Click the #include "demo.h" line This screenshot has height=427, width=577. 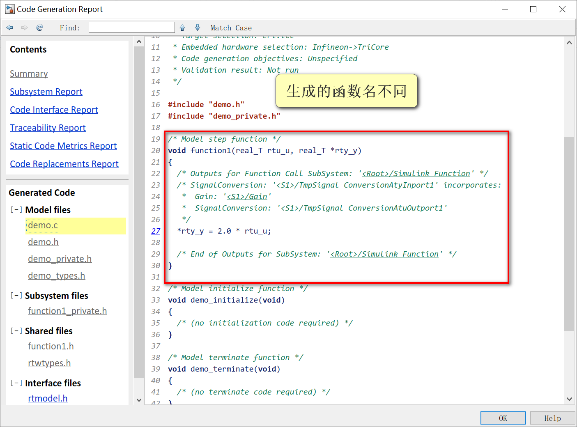206,105
